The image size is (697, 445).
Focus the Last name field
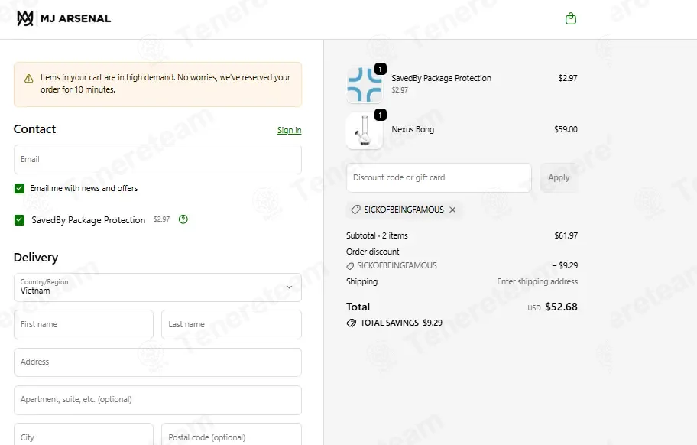tap(232, 324)
